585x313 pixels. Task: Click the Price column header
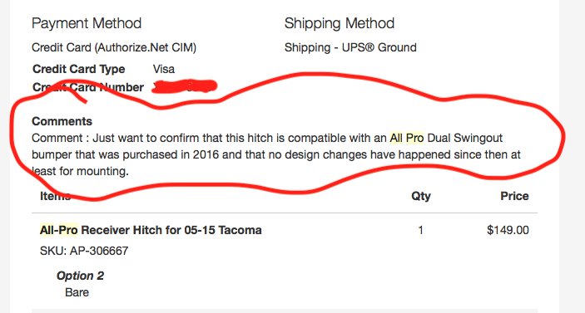pos(514,196)
